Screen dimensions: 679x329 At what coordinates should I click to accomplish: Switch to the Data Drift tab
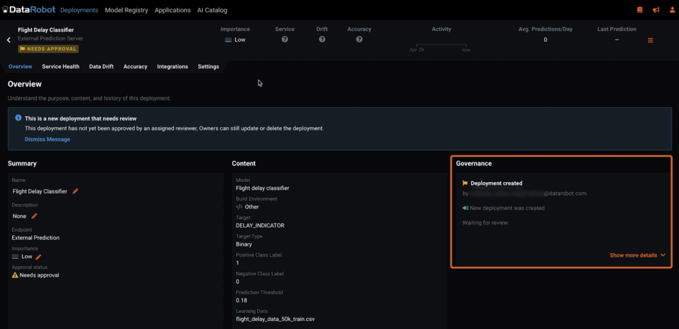pyautogui.click(x=101, y=67)
